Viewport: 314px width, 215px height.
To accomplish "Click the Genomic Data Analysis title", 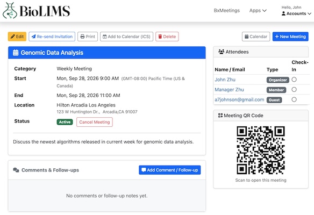I will point(52,53).
